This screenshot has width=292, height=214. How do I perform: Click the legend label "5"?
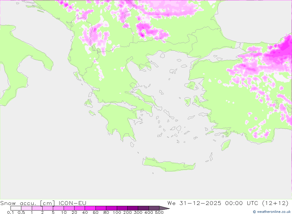(x=53, y=212)
